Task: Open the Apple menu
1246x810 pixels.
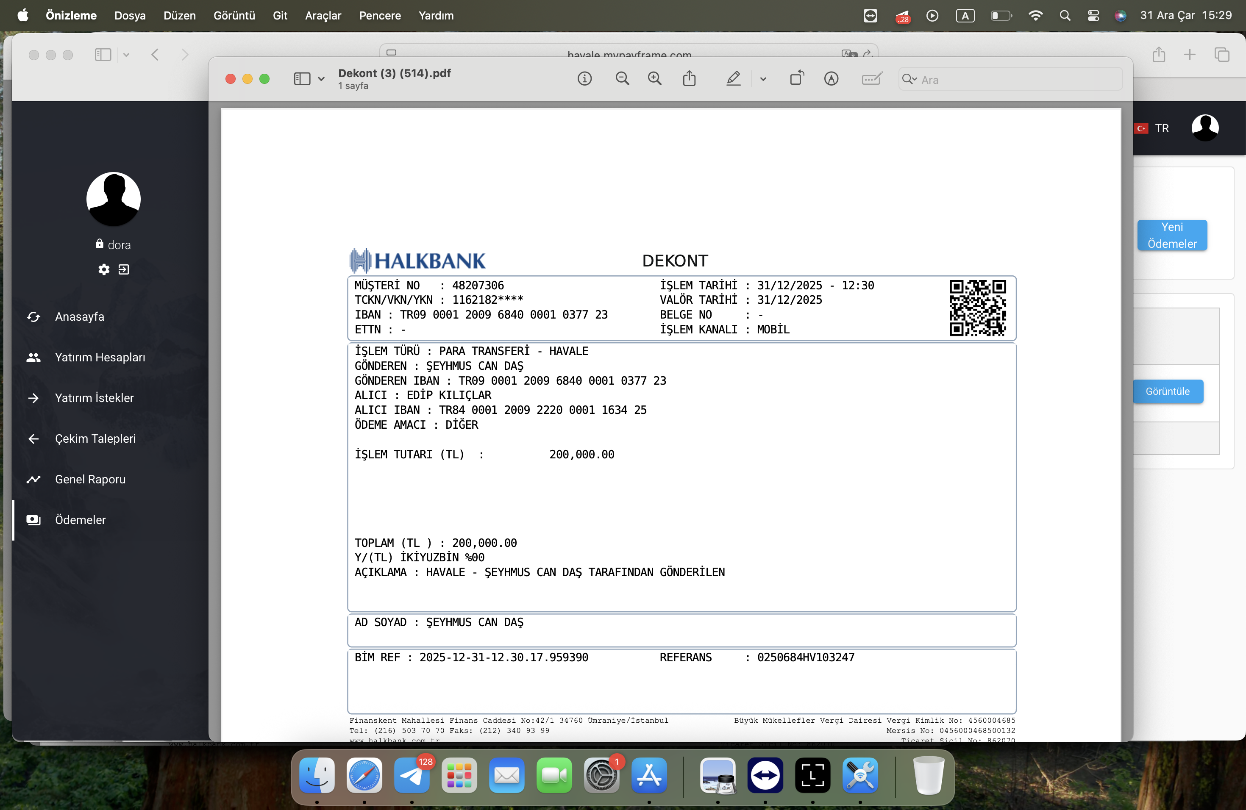Action: coord(23,16)
